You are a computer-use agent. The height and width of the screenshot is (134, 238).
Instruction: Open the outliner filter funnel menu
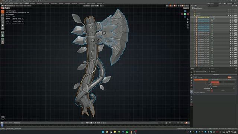233,6
